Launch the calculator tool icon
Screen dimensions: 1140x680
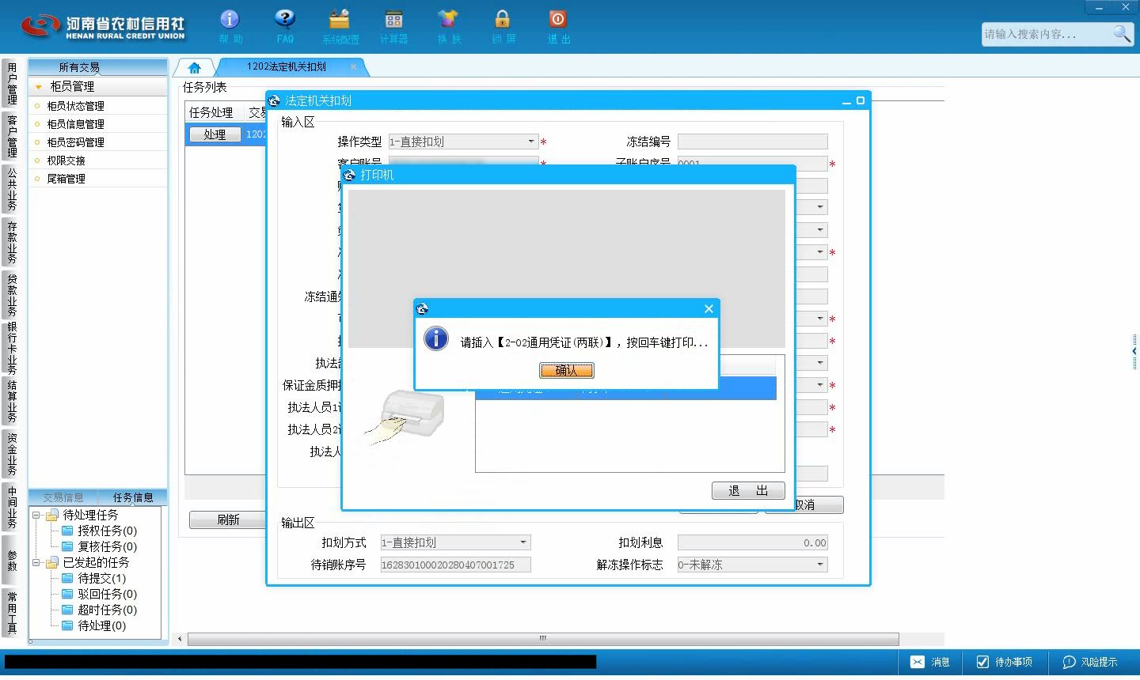[x=393, y=26]
